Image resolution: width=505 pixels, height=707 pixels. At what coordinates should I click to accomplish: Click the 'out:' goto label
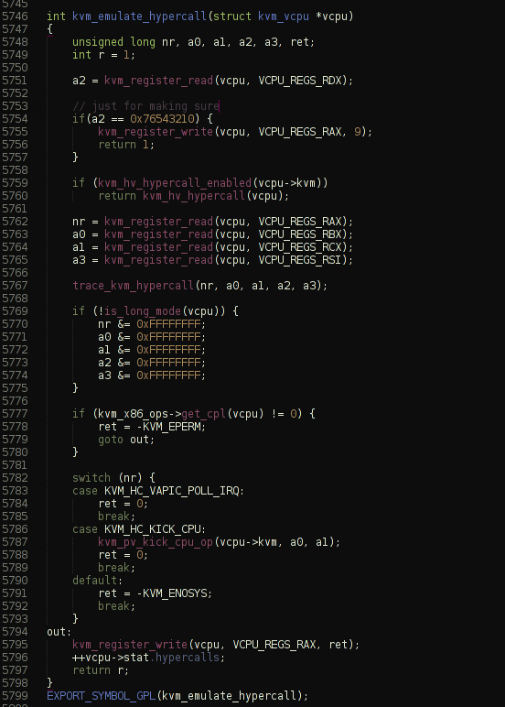coord(59,632)
